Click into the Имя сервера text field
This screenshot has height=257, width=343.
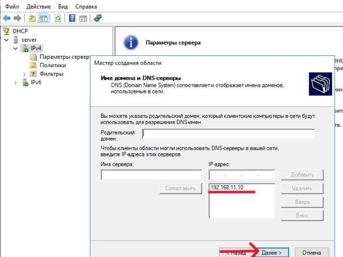tap(151, 175)
